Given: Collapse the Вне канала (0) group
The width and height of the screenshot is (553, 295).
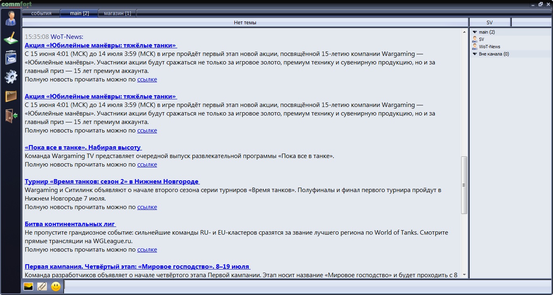Looking at the screenshot, I should [475, 54].
